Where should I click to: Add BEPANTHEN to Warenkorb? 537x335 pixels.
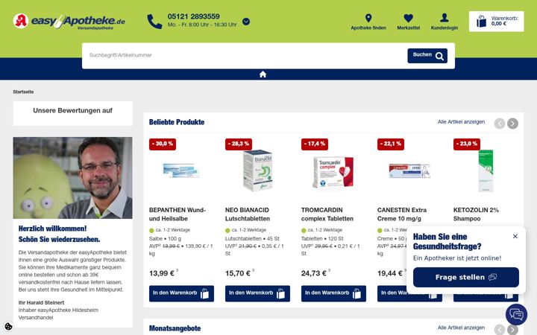coord(181,293)
